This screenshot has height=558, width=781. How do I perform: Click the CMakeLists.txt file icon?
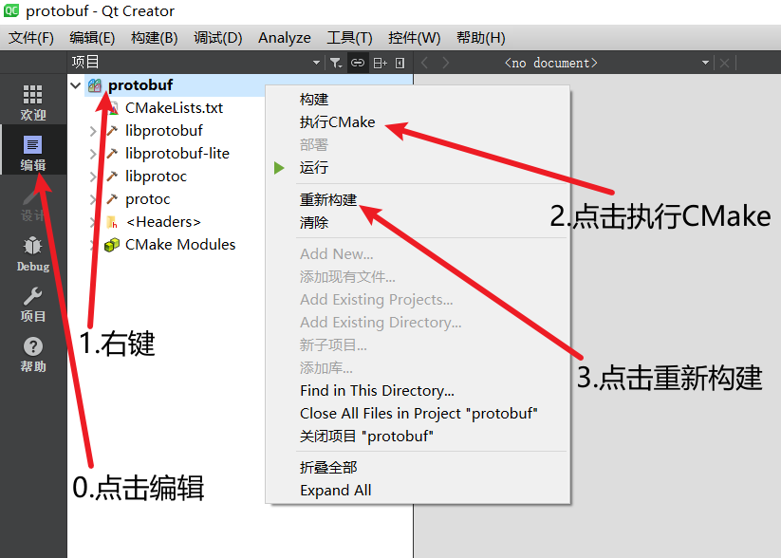[x=114, y=108]
